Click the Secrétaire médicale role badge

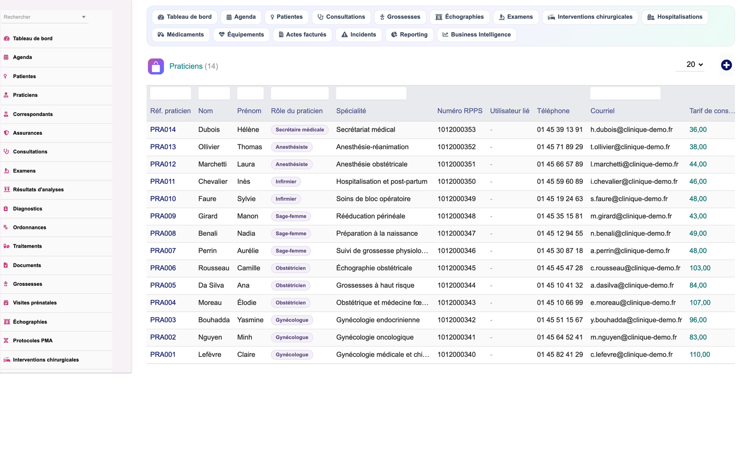tap(300, 130)
